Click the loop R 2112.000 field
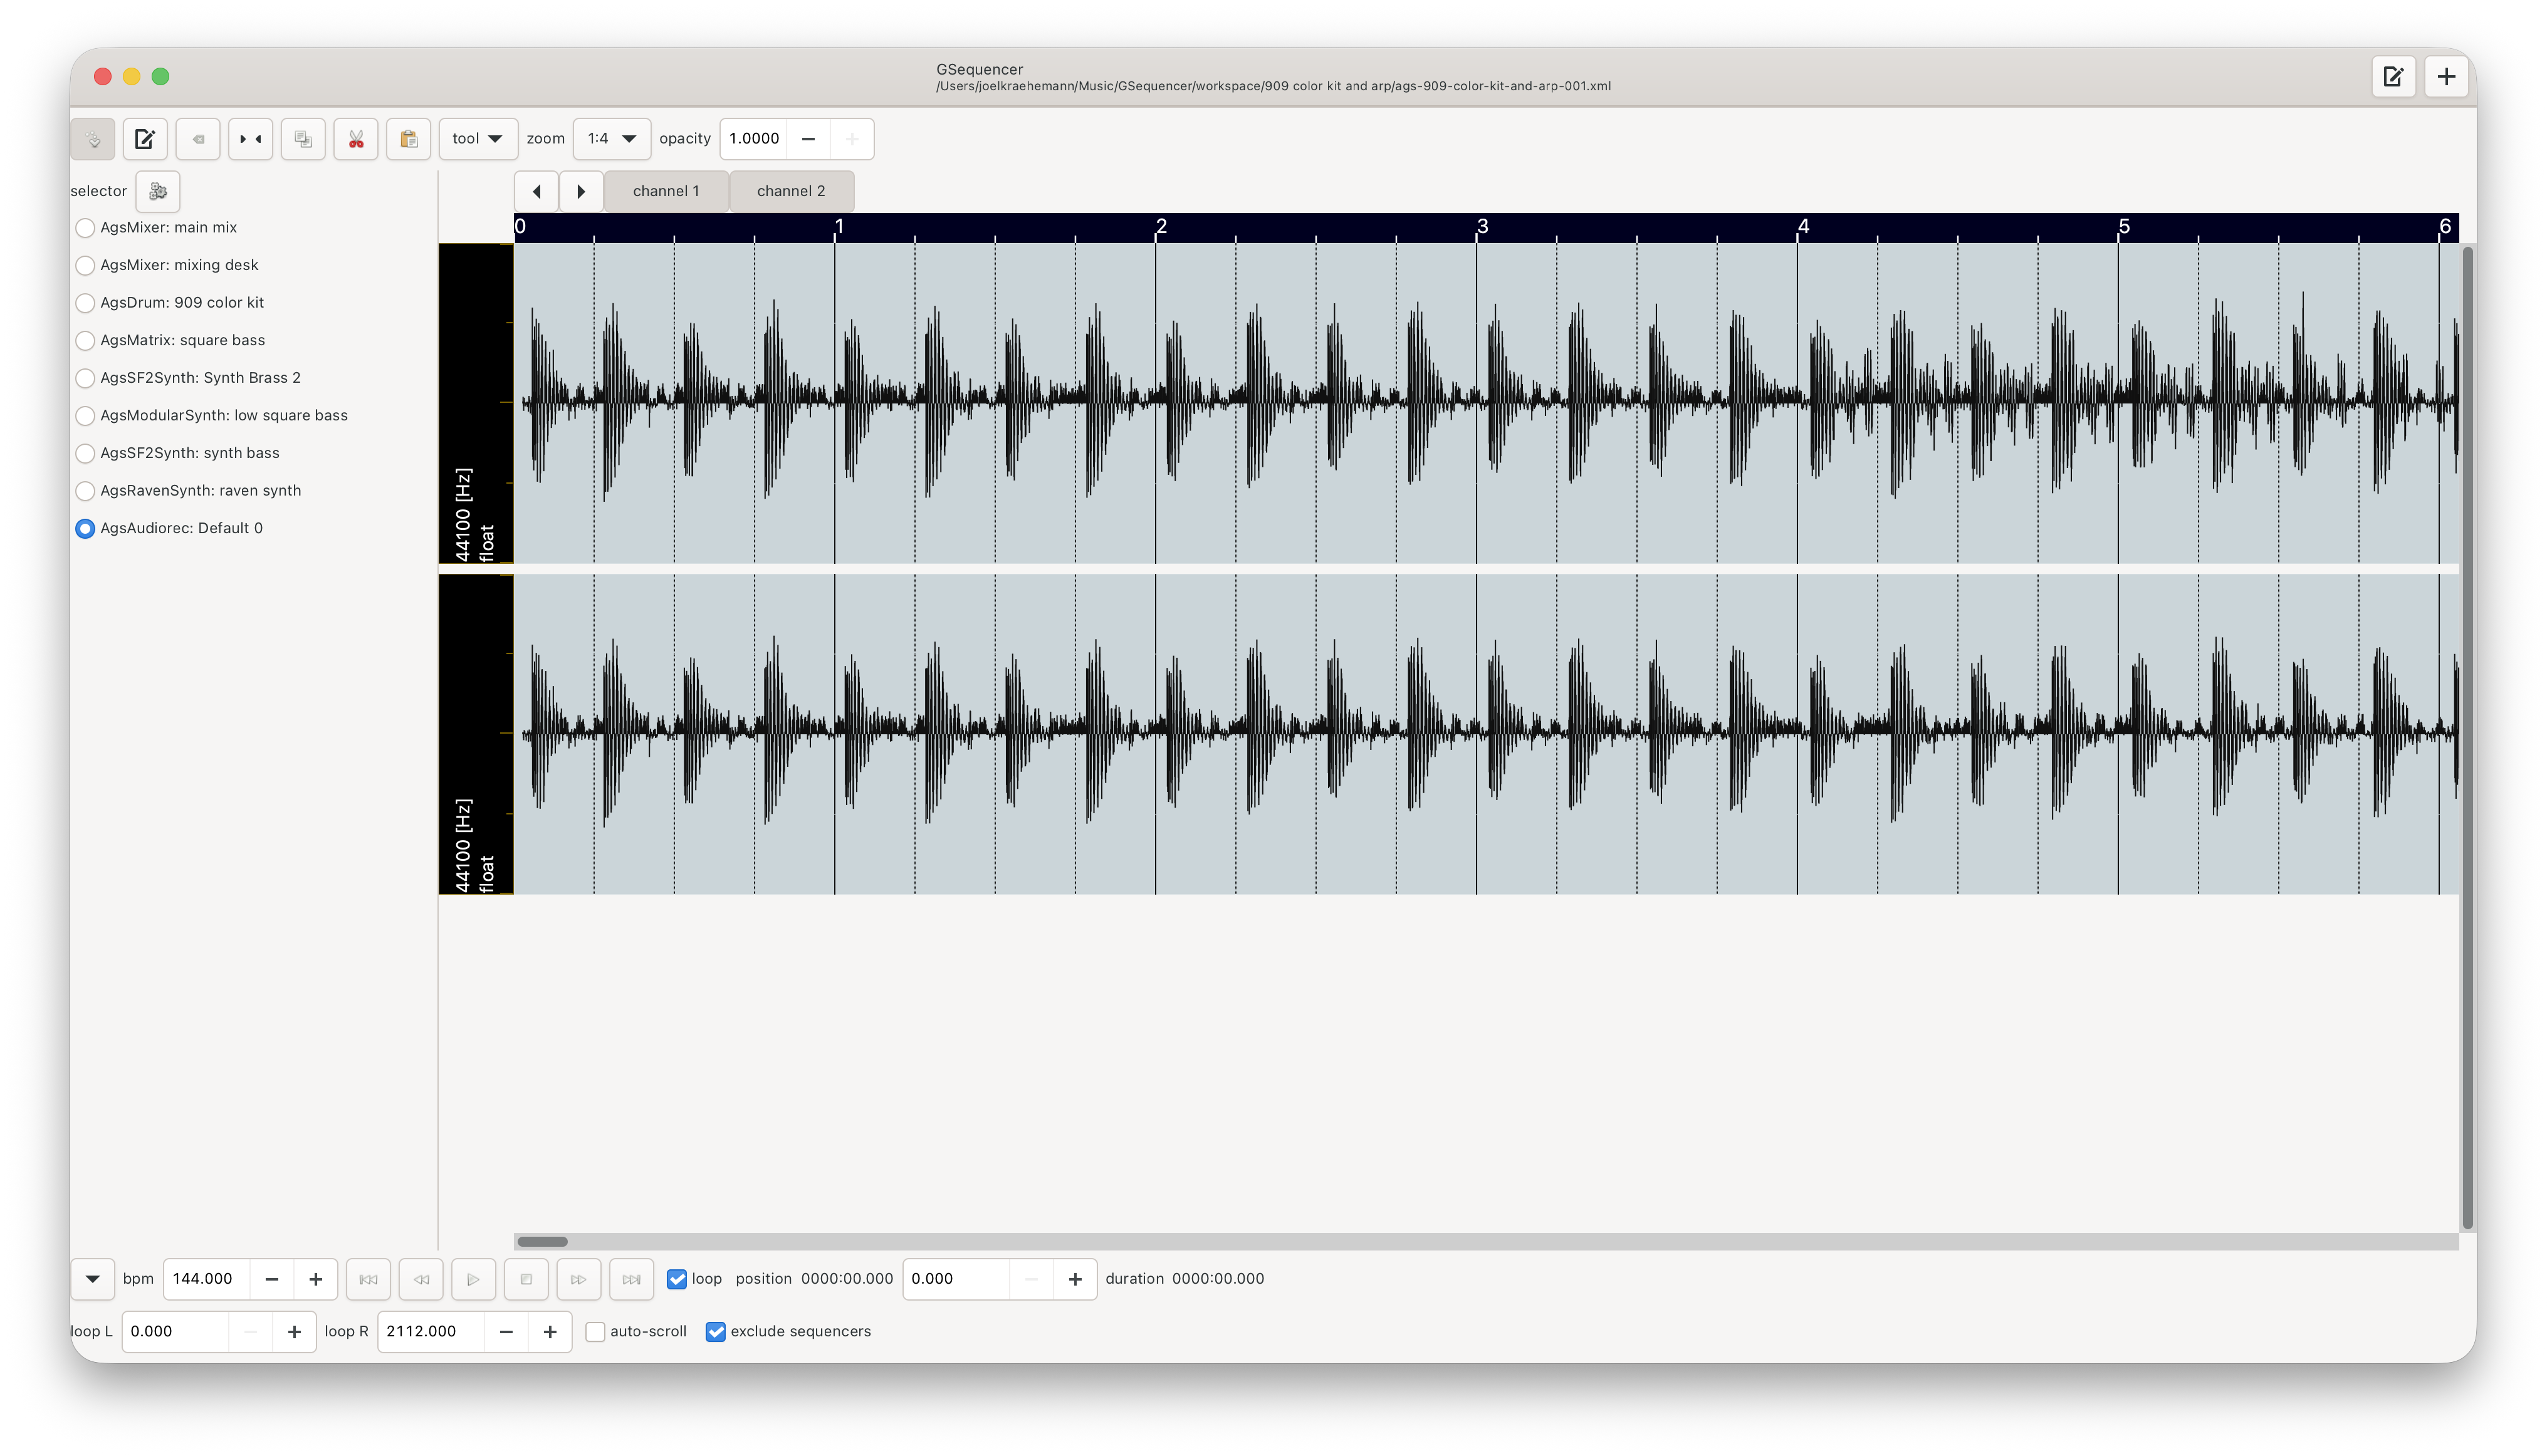Screen dimensions: 2547x1456 point(431,1332)
